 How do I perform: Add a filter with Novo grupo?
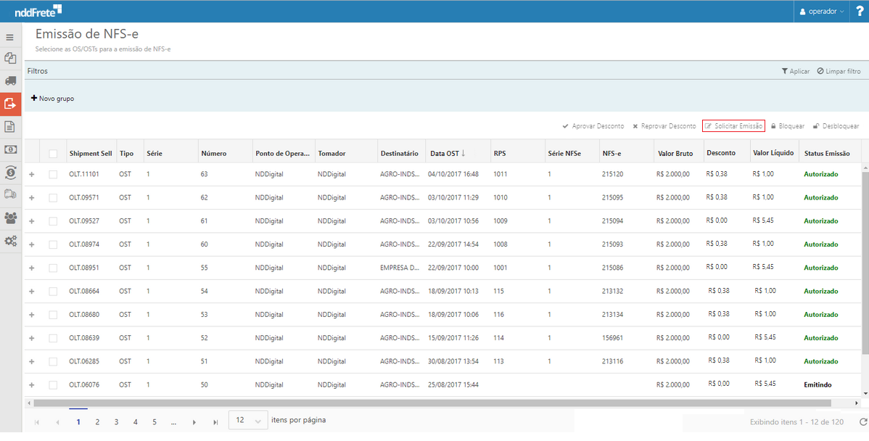pos(52,99)
